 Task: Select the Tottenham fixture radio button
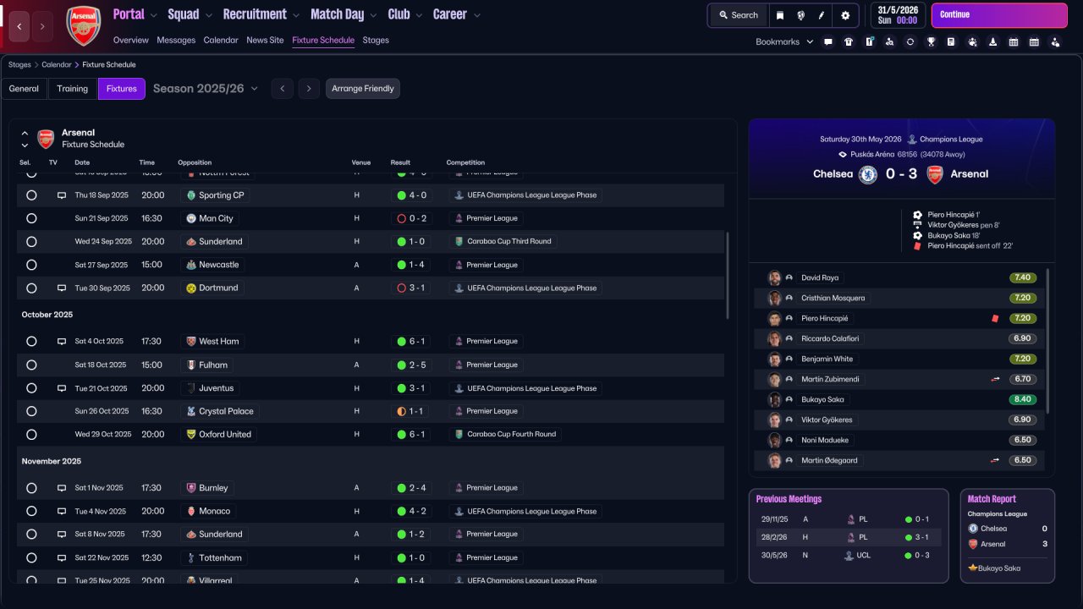click(x=31, y=558)
